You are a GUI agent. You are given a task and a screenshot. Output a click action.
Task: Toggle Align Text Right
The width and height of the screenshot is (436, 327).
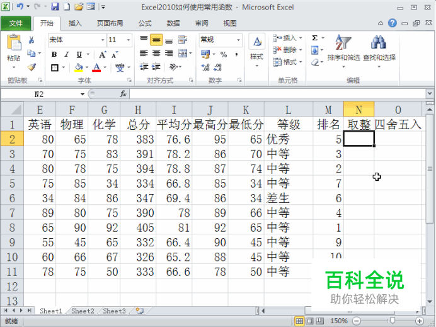pos(169,53)
